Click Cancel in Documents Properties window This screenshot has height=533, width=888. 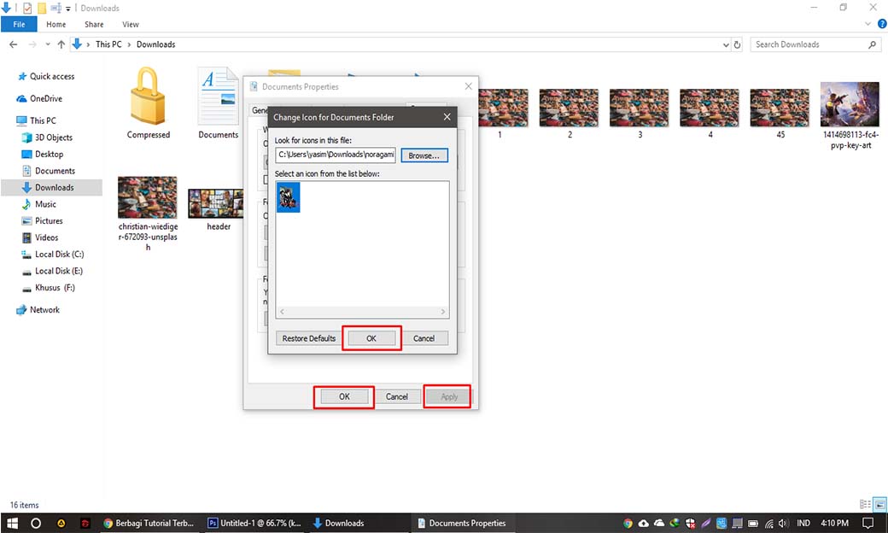396,396
